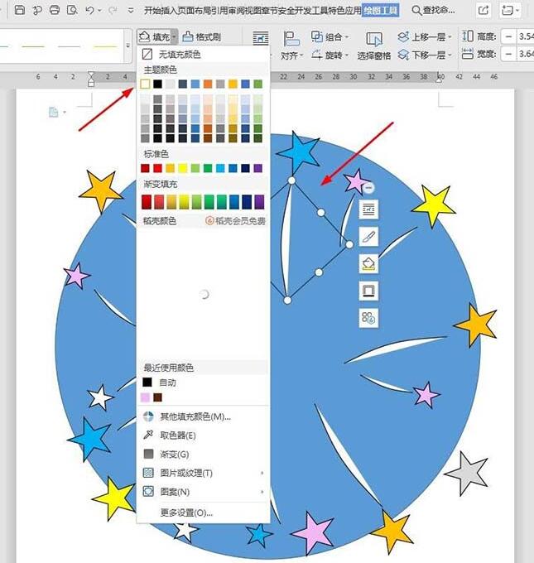Pick the recent pink color swatch

(145, 397)
